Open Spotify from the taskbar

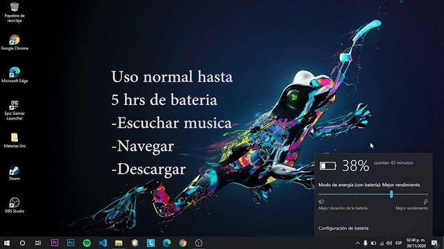click(x=87, y=243)
